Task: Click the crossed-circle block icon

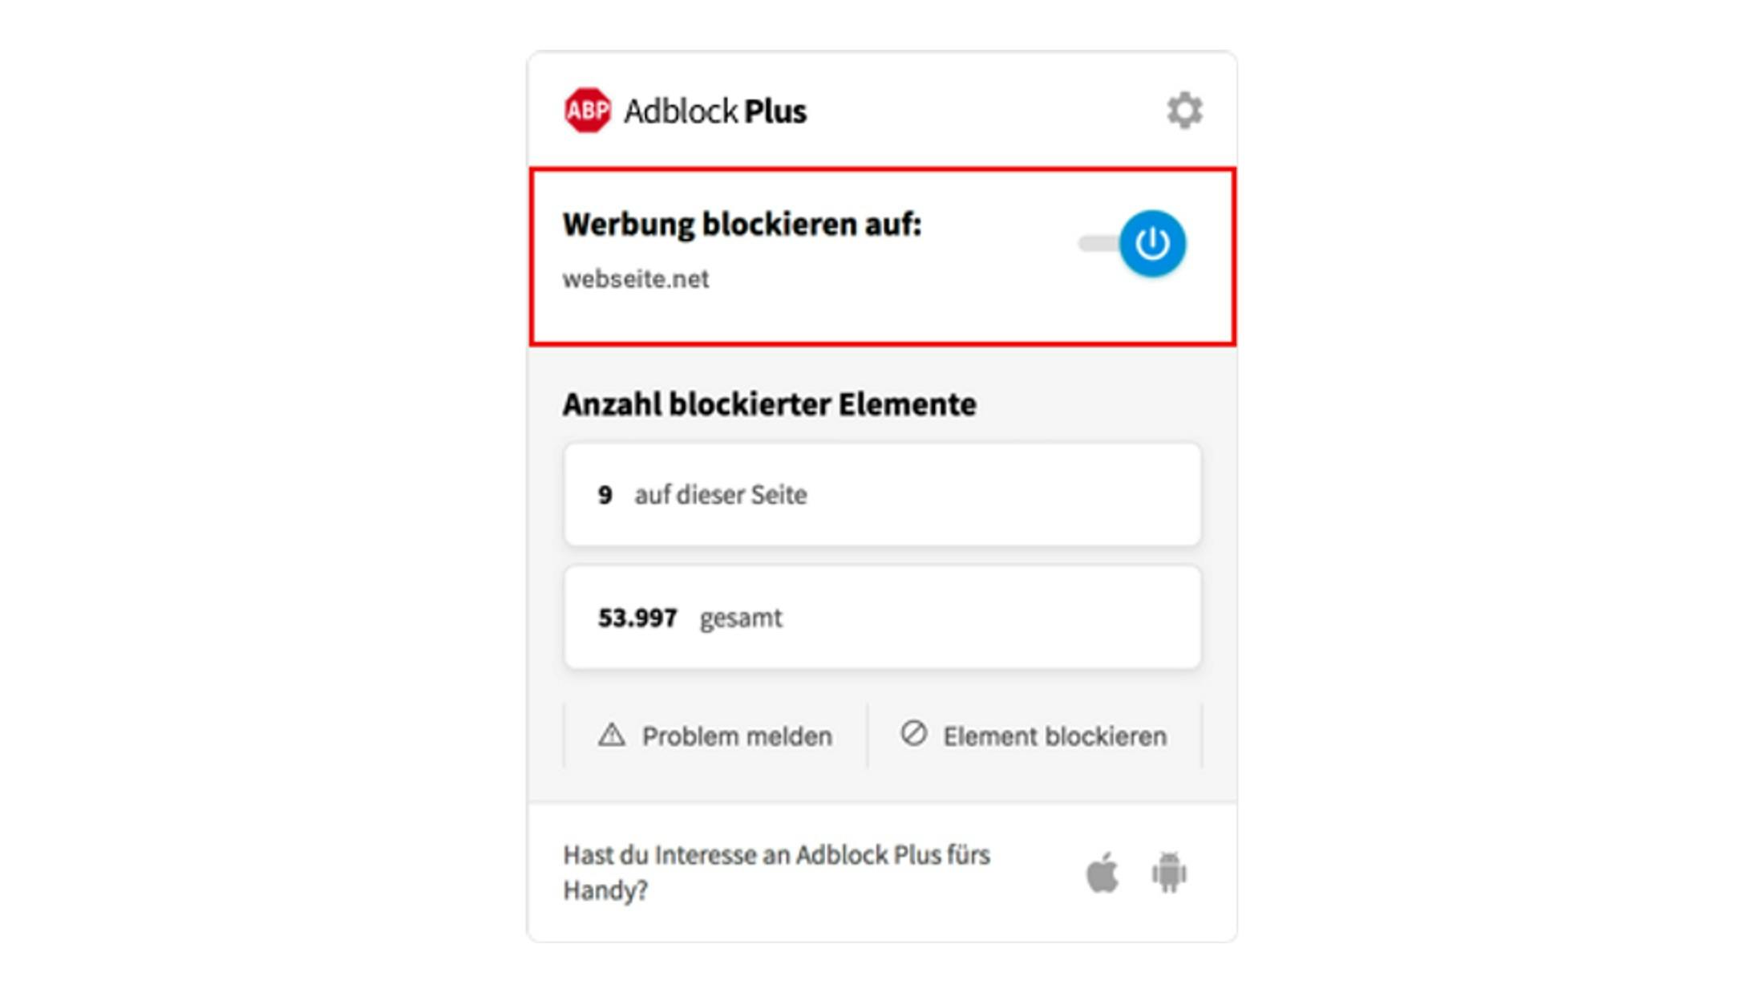Action: click(913, 733)
